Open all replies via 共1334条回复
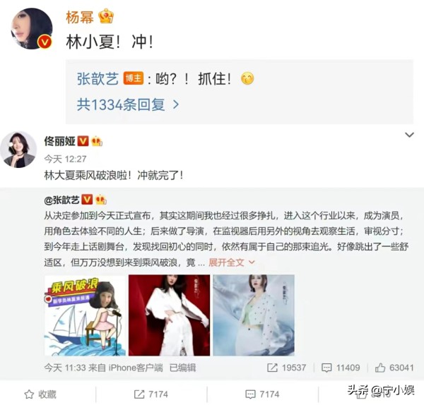This screenshot has width=424, height=405. tap(128, 104)
